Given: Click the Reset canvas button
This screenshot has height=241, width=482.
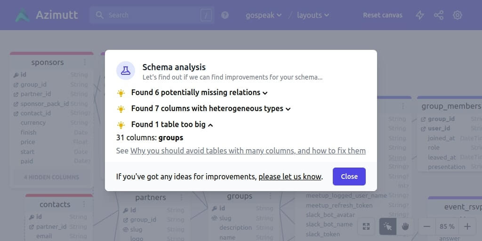Looking at the screenshot, I should (x=382, y=15).
